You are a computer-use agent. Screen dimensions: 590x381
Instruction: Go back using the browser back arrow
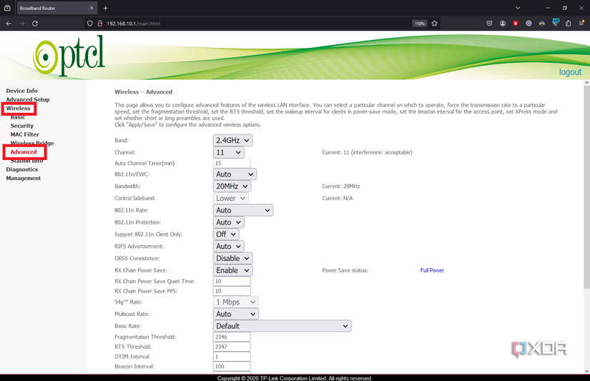point(9,24)
